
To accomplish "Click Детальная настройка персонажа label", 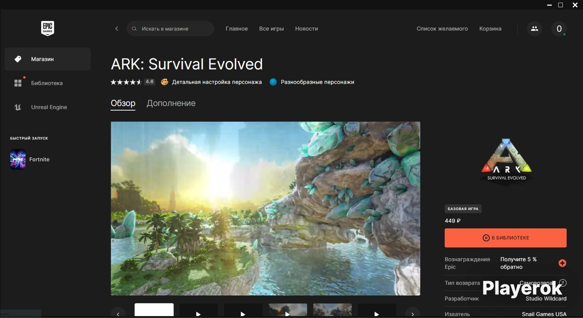I will tap(217, 82).
